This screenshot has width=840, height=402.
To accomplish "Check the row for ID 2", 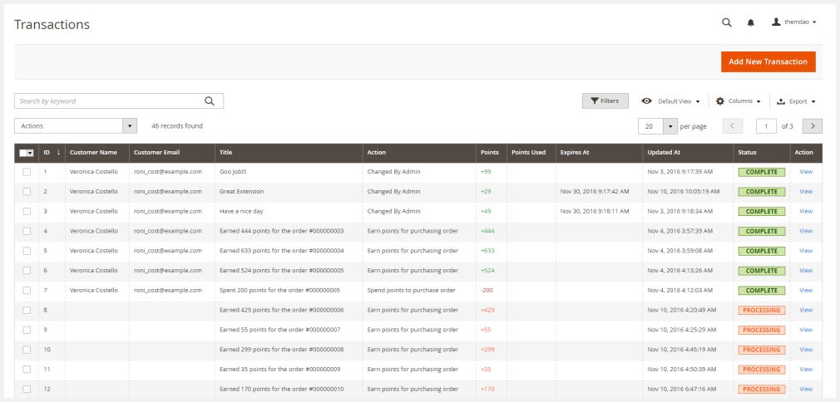I will click(x=27, y=191).
